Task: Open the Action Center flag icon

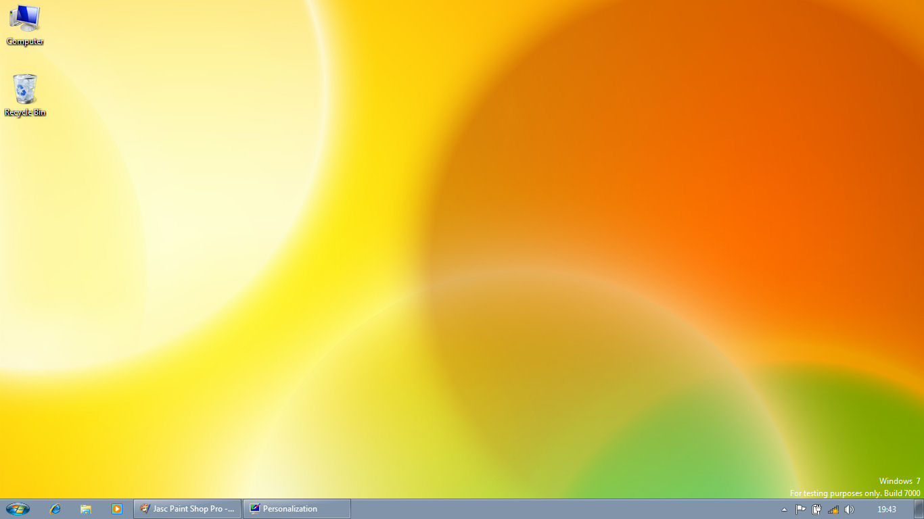Action: click(801, 510)
